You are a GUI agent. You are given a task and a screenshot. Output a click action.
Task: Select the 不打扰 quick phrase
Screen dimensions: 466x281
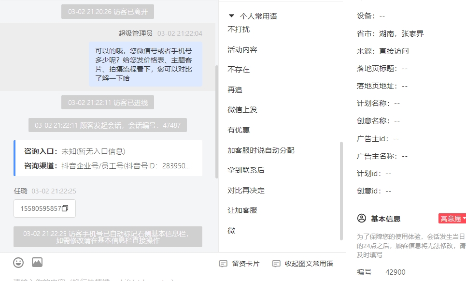click(239, 30)
